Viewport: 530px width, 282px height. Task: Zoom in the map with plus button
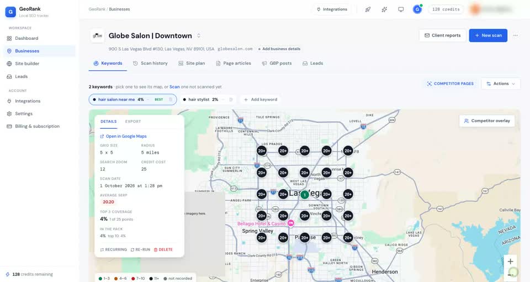[x=510, y=262]
